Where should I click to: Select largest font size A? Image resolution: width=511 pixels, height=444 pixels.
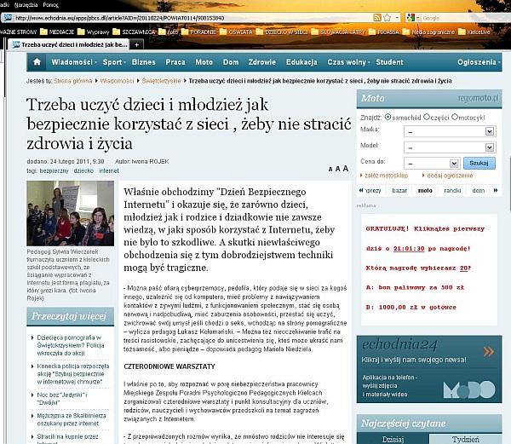[x=346, y=168]
